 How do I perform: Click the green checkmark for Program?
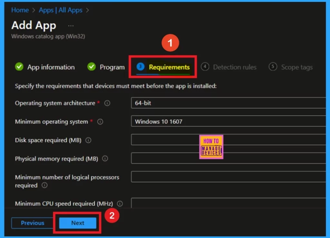(92, 66)
